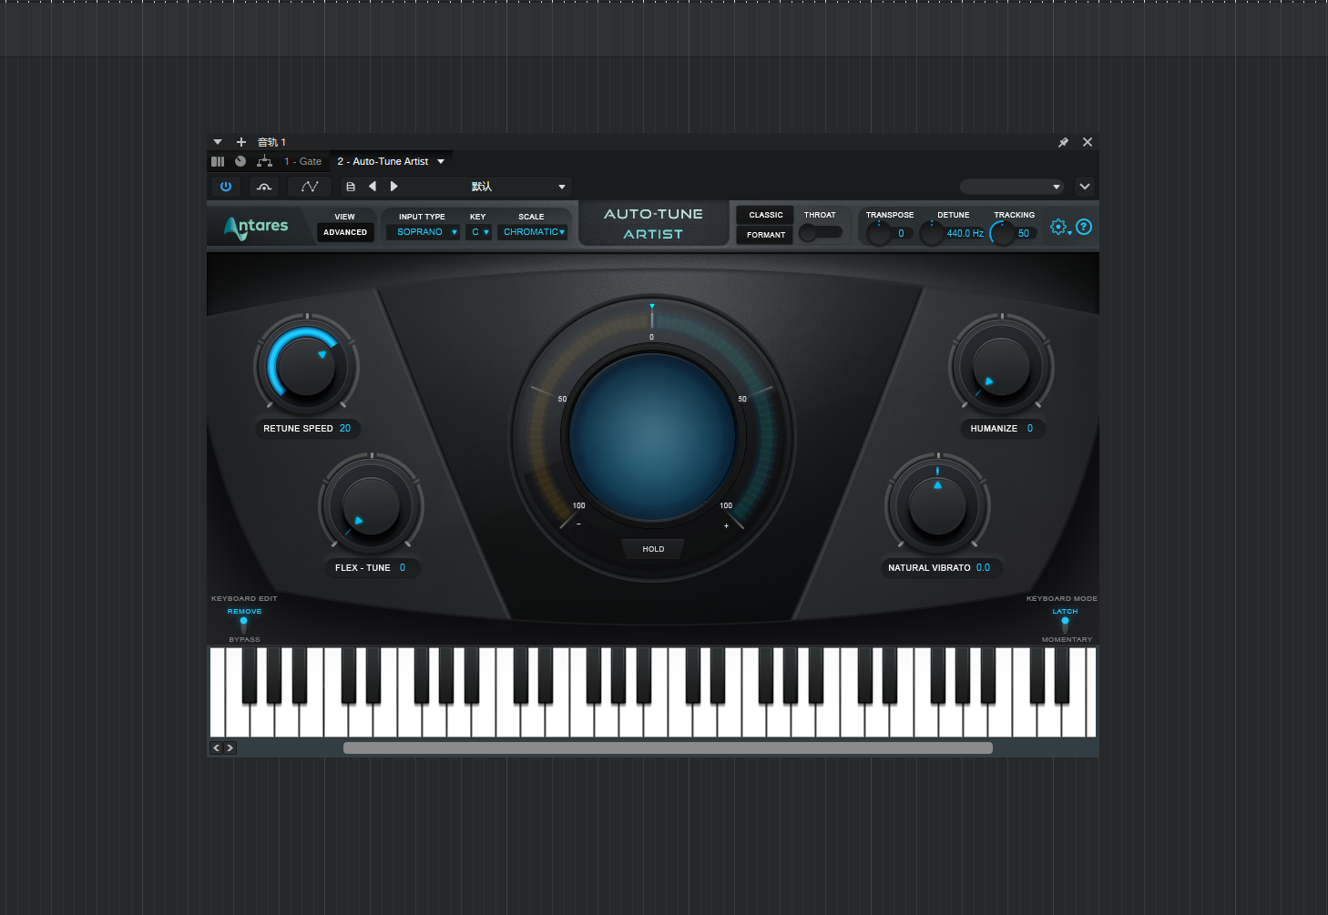Load the previous preset arrow
Viewport: 1328px width, 915px height.
point(372,187)
